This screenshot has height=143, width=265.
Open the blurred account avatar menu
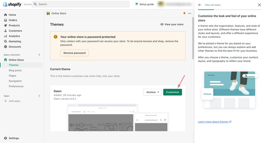[175, 4]
